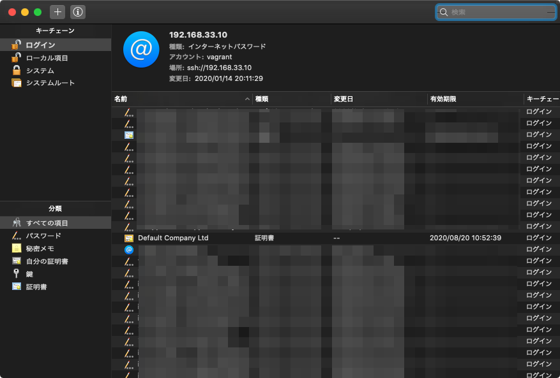Click the small certificate icon in blurred list
The height and width of the screenshot is (378, 560).
point(129,135)
